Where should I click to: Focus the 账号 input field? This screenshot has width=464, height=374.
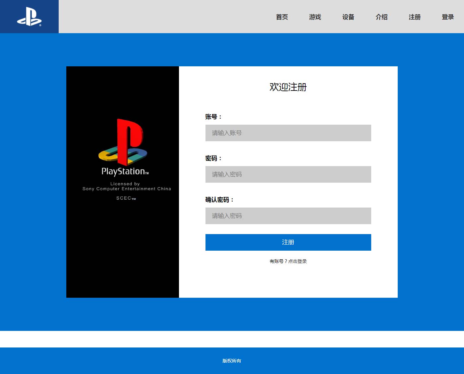point(288,133)
